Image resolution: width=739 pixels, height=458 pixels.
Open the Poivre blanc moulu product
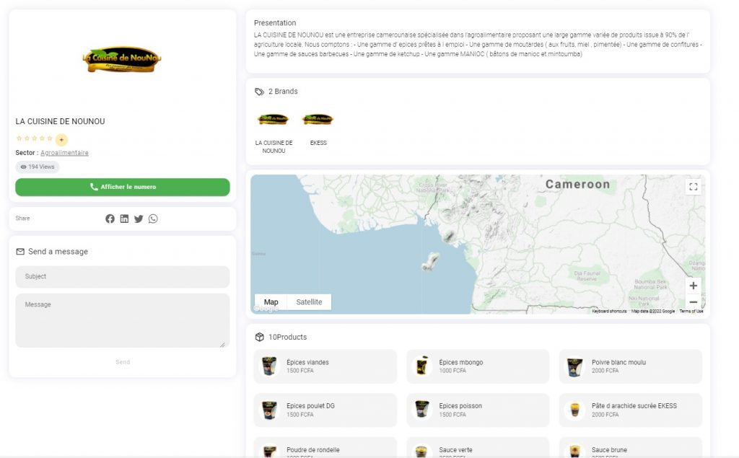630,366
